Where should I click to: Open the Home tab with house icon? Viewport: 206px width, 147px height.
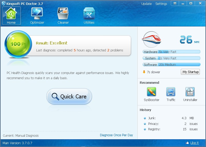(x=11, y=16)
